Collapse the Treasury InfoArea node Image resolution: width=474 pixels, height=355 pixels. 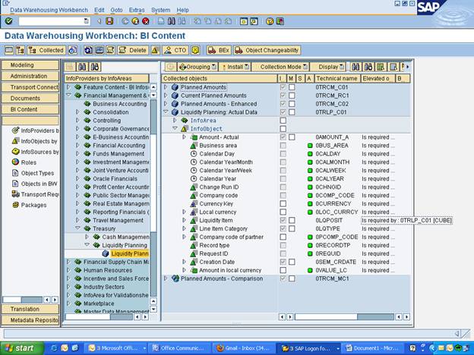tap(77, 228)
